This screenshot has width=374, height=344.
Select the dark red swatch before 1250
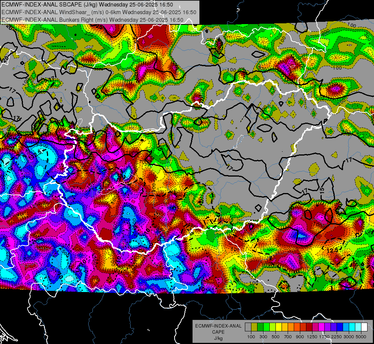click(309, 327)
